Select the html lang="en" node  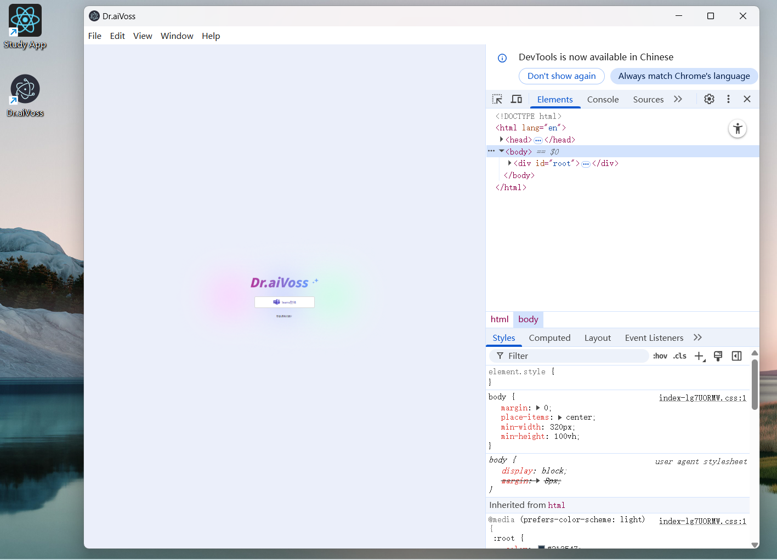(x=531, y=128)
